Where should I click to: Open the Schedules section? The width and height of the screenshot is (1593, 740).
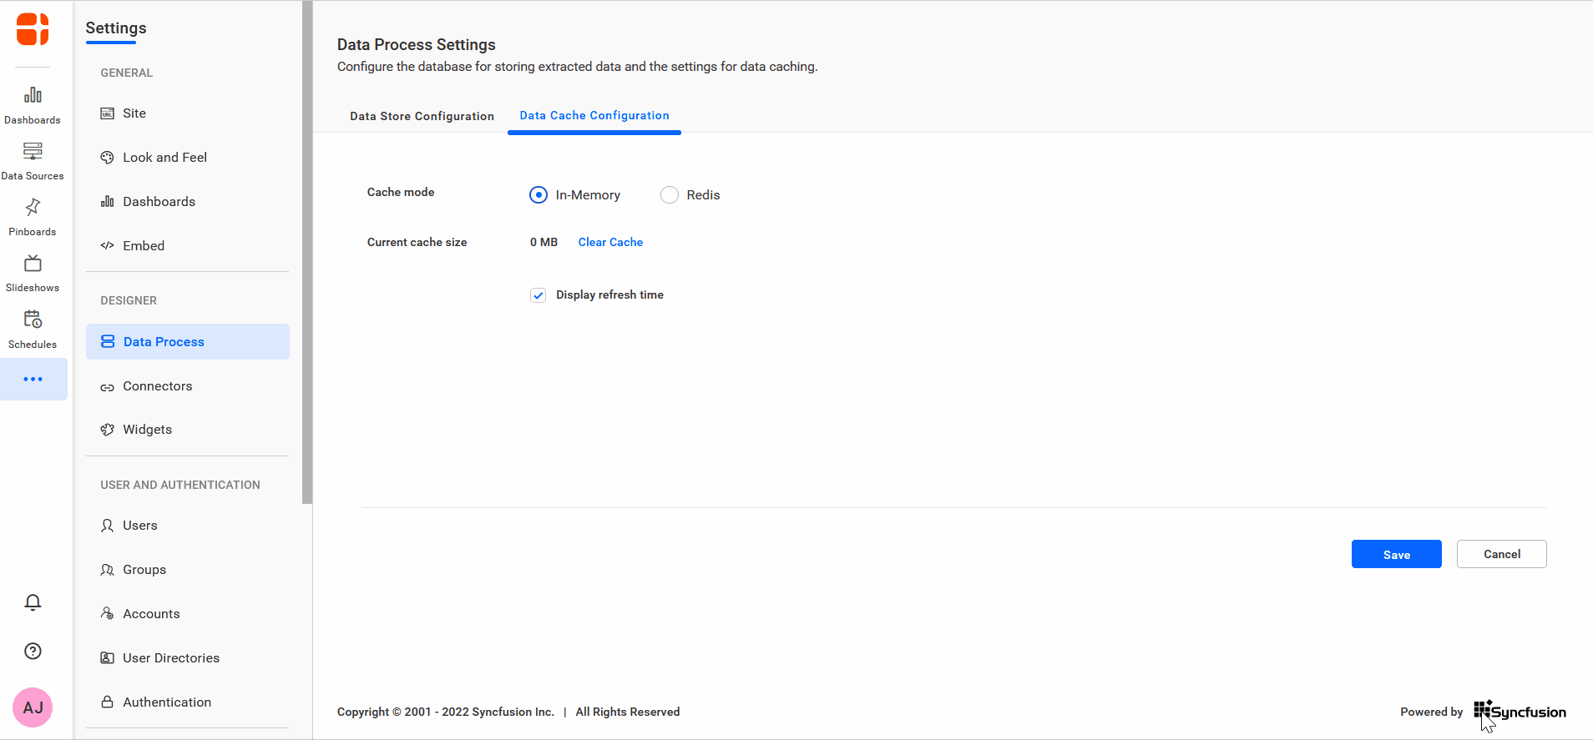pos(33,330)
